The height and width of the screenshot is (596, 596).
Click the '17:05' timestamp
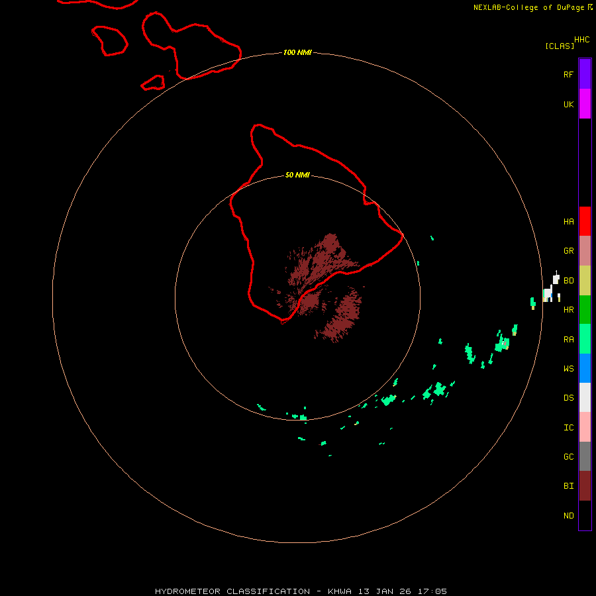coord(432,591)
